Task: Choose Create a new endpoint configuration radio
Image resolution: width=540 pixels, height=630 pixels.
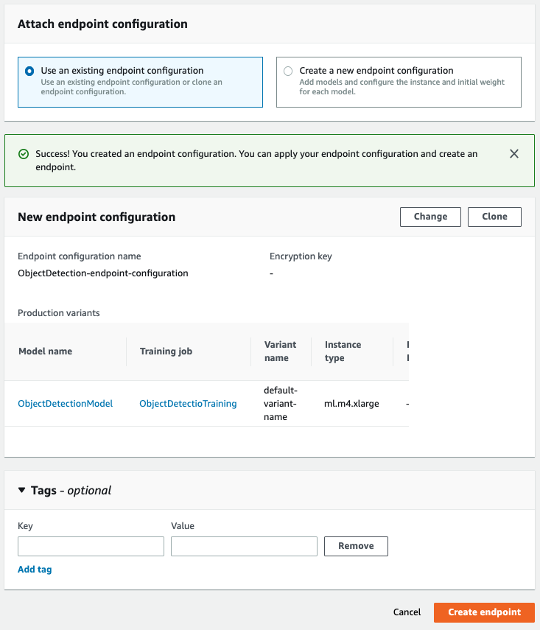Action: pos(288,71)
